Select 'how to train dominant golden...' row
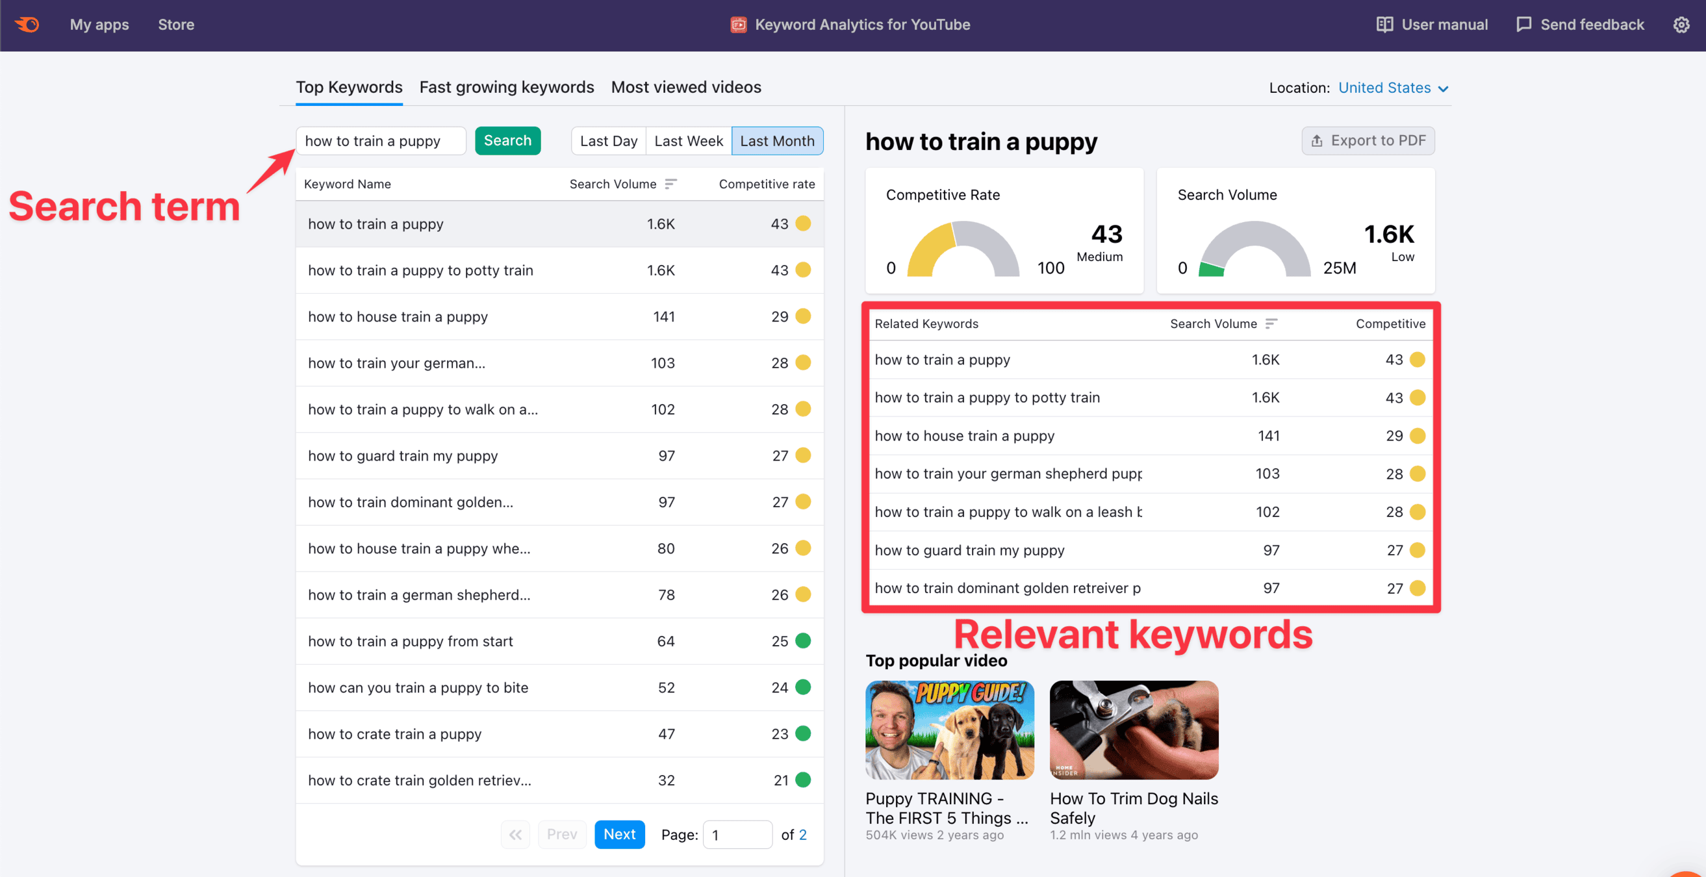1706x877 pixels. 559,502
